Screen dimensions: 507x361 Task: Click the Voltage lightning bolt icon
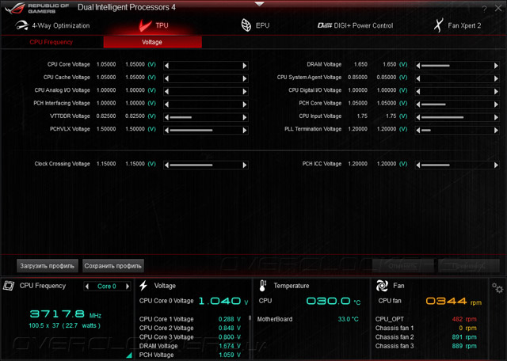tap(143, 286)
